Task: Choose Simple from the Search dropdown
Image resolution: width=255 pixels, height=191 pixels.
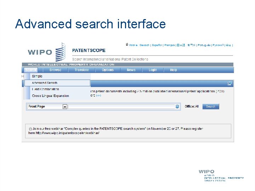Action: 57,76
